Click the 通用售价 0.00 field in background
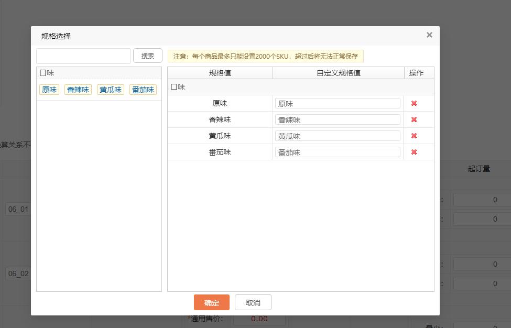The image size is (511, 328). point(259,319)
